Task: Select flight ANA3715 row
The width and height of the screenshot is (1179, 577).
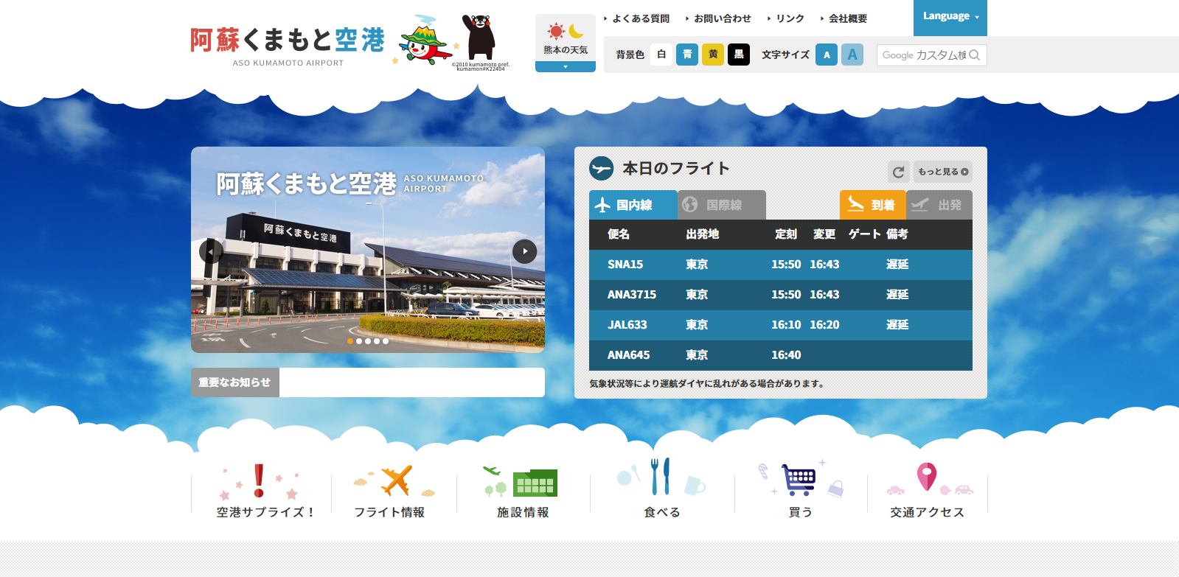Action: click(781, 295)
